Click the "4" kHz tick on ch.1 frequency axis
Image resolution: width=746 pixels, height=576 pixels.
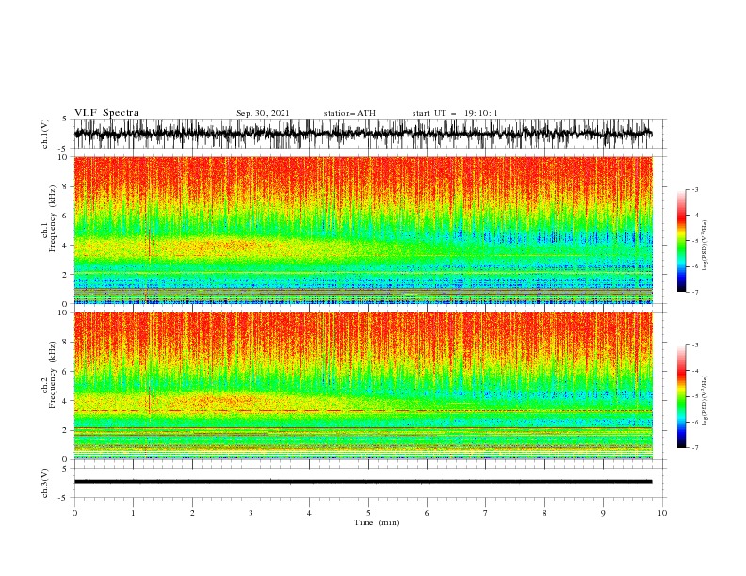click(66, 246)
